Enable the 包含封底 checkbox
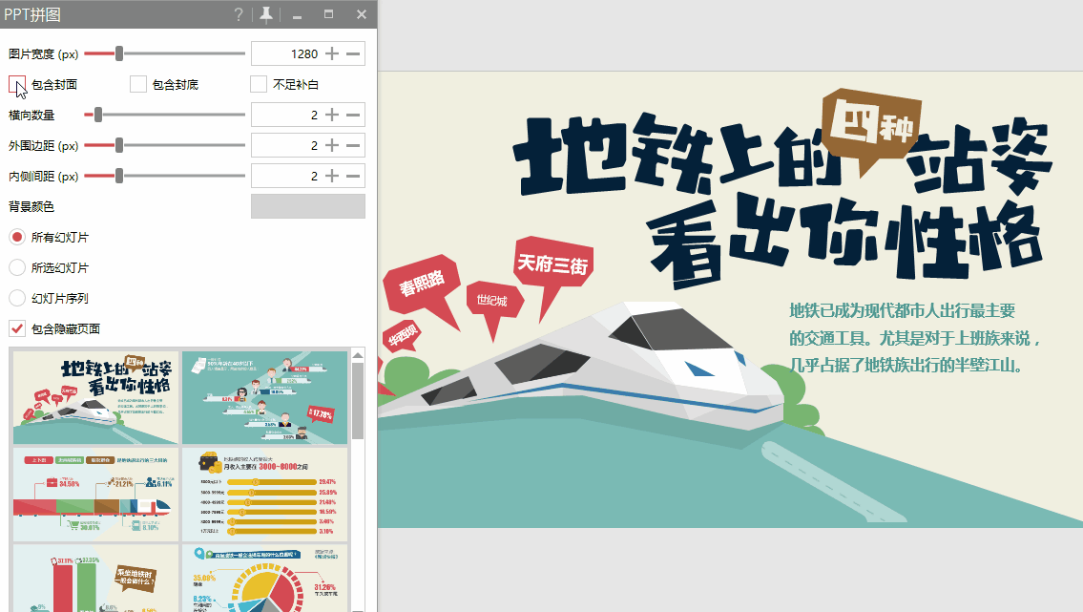1083x612 pixels. click(138, 85)
